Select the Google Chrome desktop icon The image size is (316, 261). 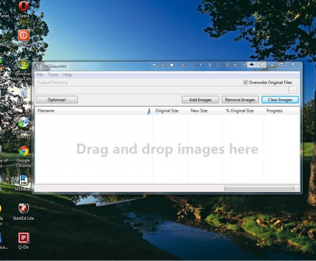click(23, 157)
